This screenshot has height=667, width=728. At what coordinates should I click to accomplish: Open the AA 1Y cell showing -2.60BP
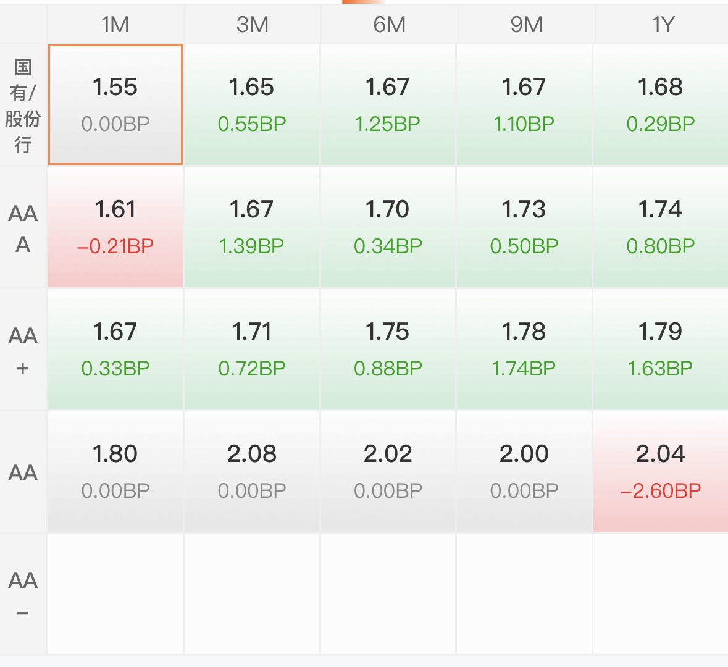pyautogui.click(x=661, y=471)
